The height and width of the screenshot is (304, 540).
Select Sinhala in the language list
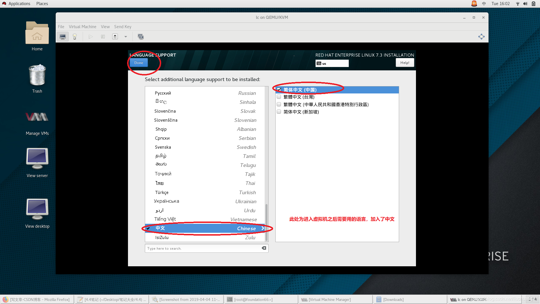[205, 102]
